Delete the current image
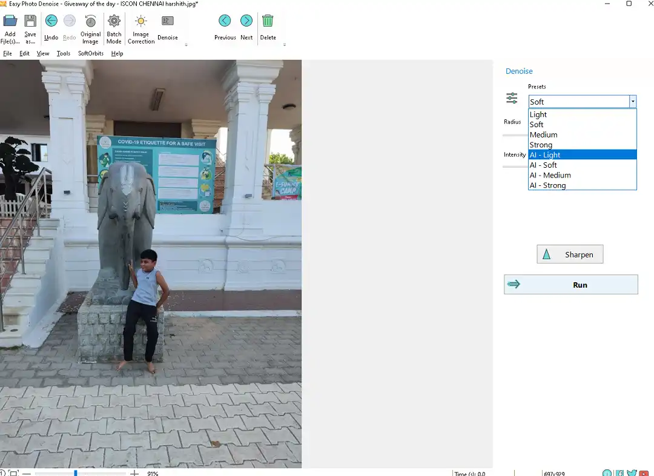Image resolution: width=654 pixels, height=476 pixels. [x=268, y=21]
